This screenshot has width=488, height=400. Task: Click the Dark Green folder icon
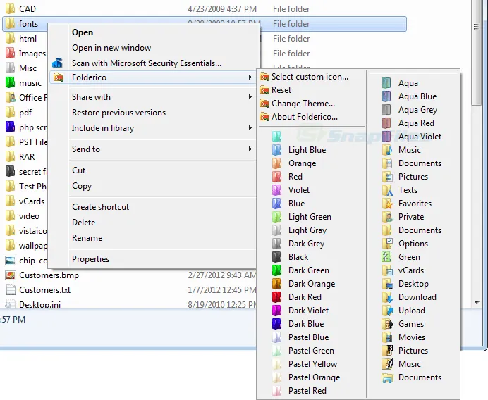[276, 270]
